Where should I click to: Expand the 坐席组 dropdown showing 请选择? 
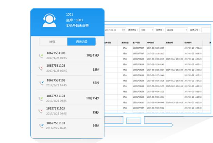point(176,30)
